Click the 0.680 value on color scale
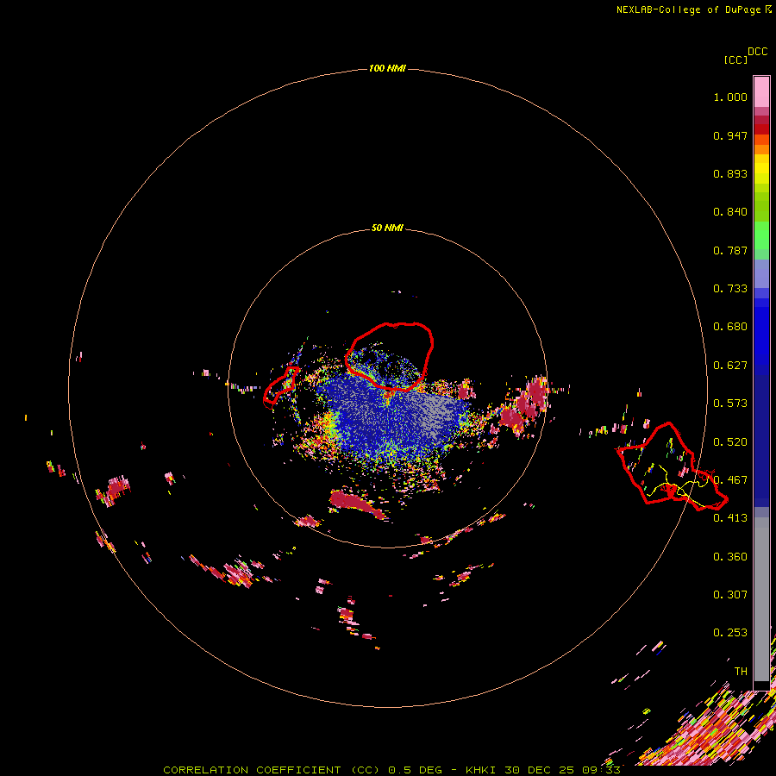This screenshot has width=776, height=776. click(730, 327)
